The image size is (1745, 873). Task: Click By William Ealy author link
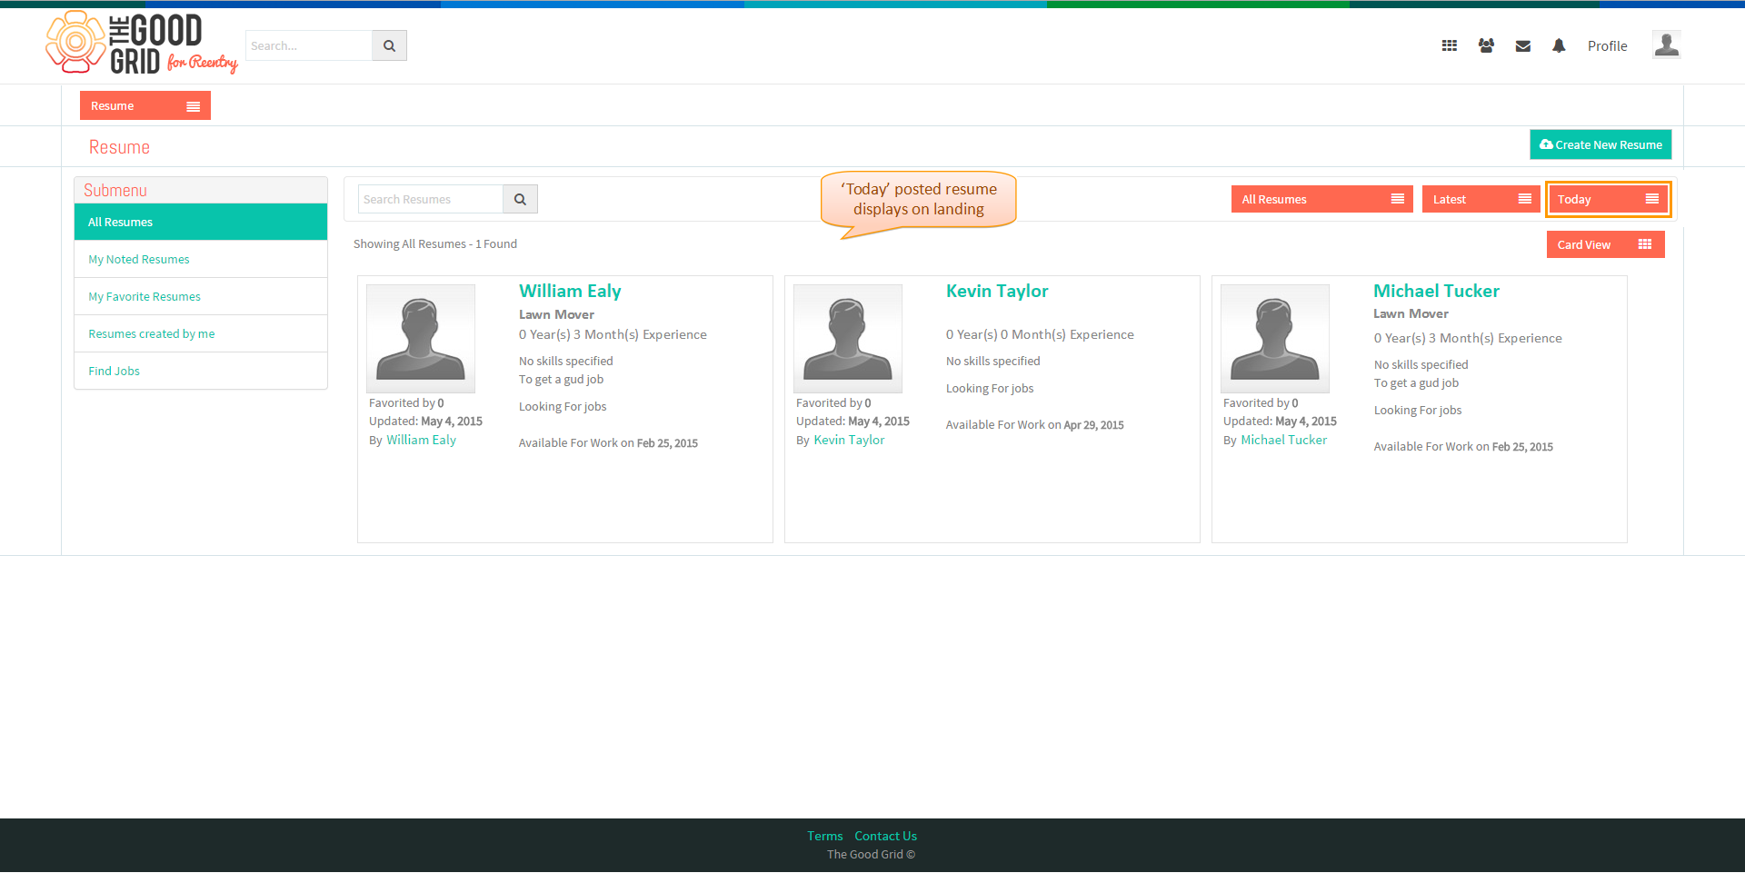(x=421, y=440)
